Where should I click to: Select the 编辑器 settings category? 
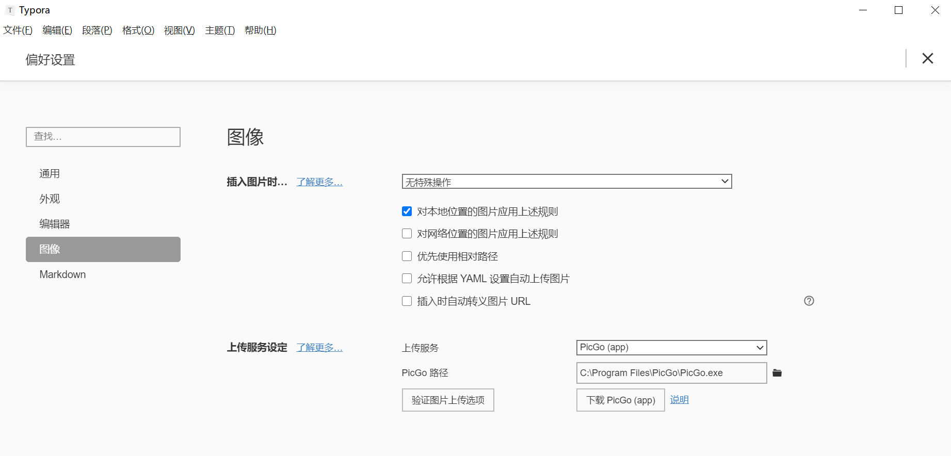coord(103,224)
